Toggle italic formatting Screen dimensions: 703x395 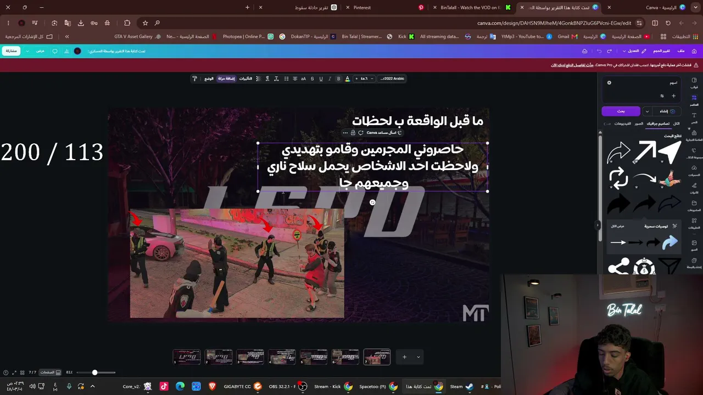point(330,78)
